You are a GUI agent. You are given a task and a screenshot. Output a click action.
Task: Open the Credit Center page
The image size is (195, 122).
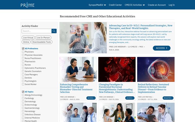click(x=115, y=5)
